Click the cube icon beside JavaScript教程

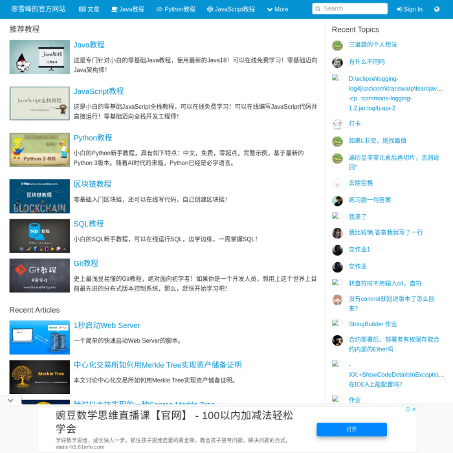[x=210, y=10]
